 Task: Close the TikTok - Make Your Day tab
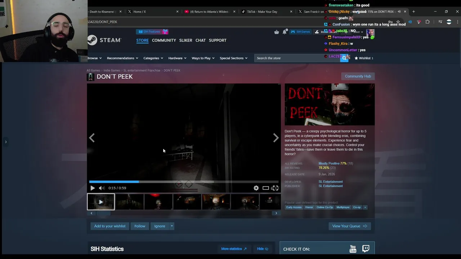291,12
